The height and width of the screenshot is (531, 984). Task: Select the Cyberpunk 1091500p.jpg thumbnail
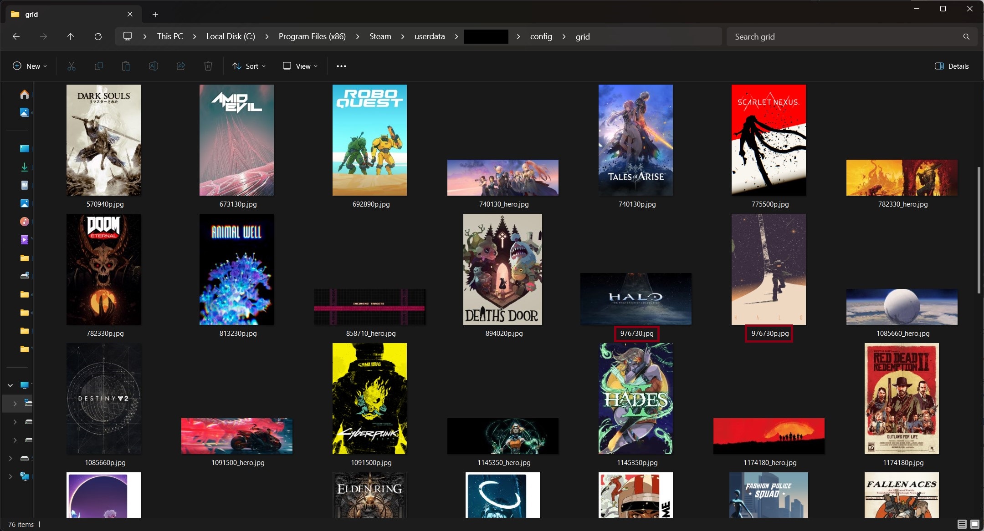(x=369, y=399)
